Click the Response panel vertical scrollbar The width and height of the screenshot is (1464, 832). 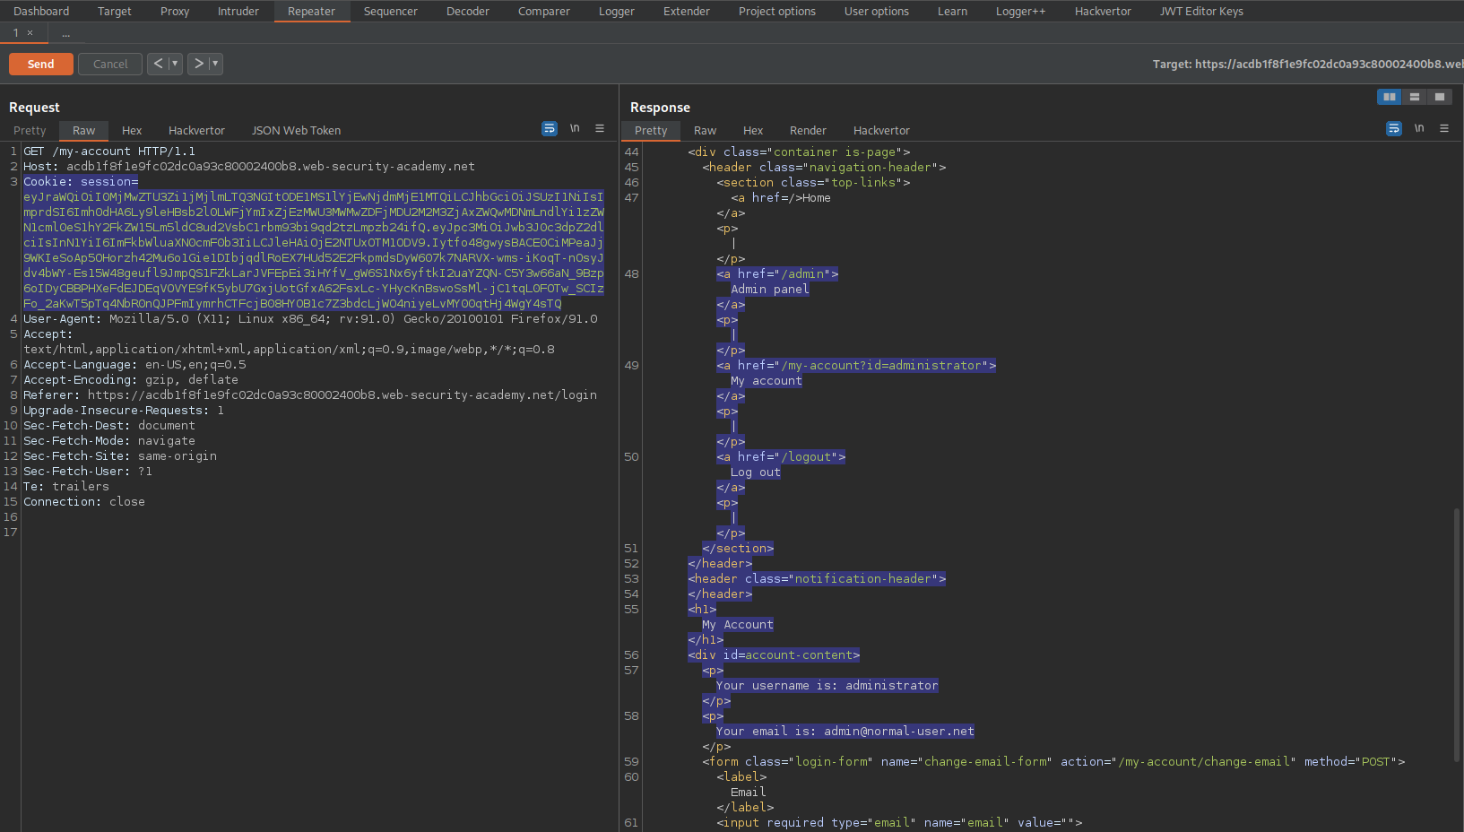click(x=1457, y=637)
